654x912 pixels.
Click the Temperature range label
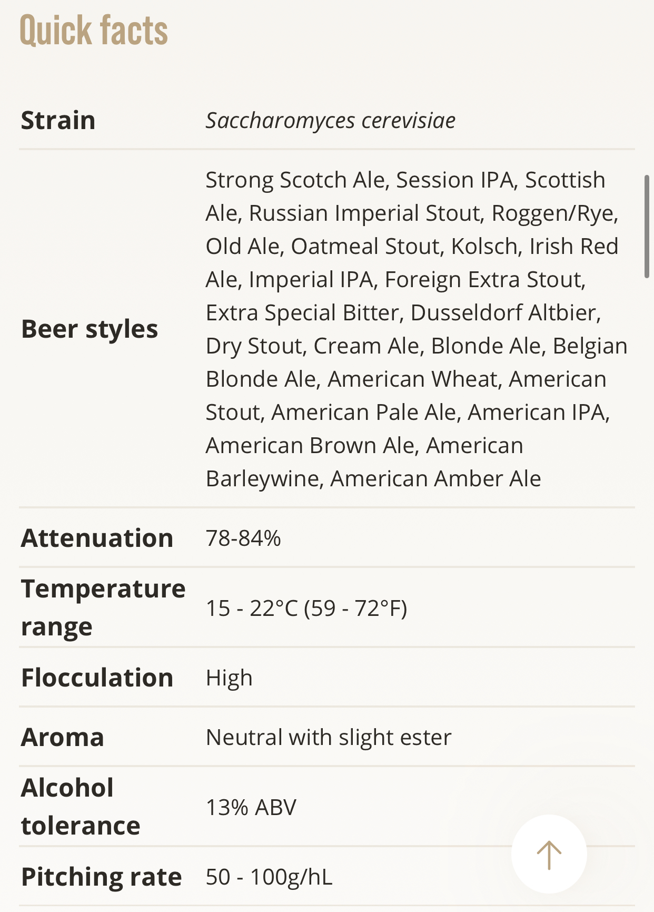(x=103, y=607)
